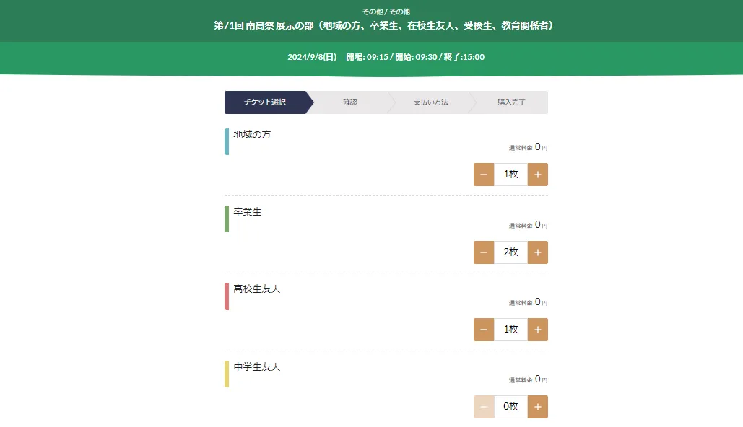Add a 中学生友人 ticket with plus

click(538, 407)
